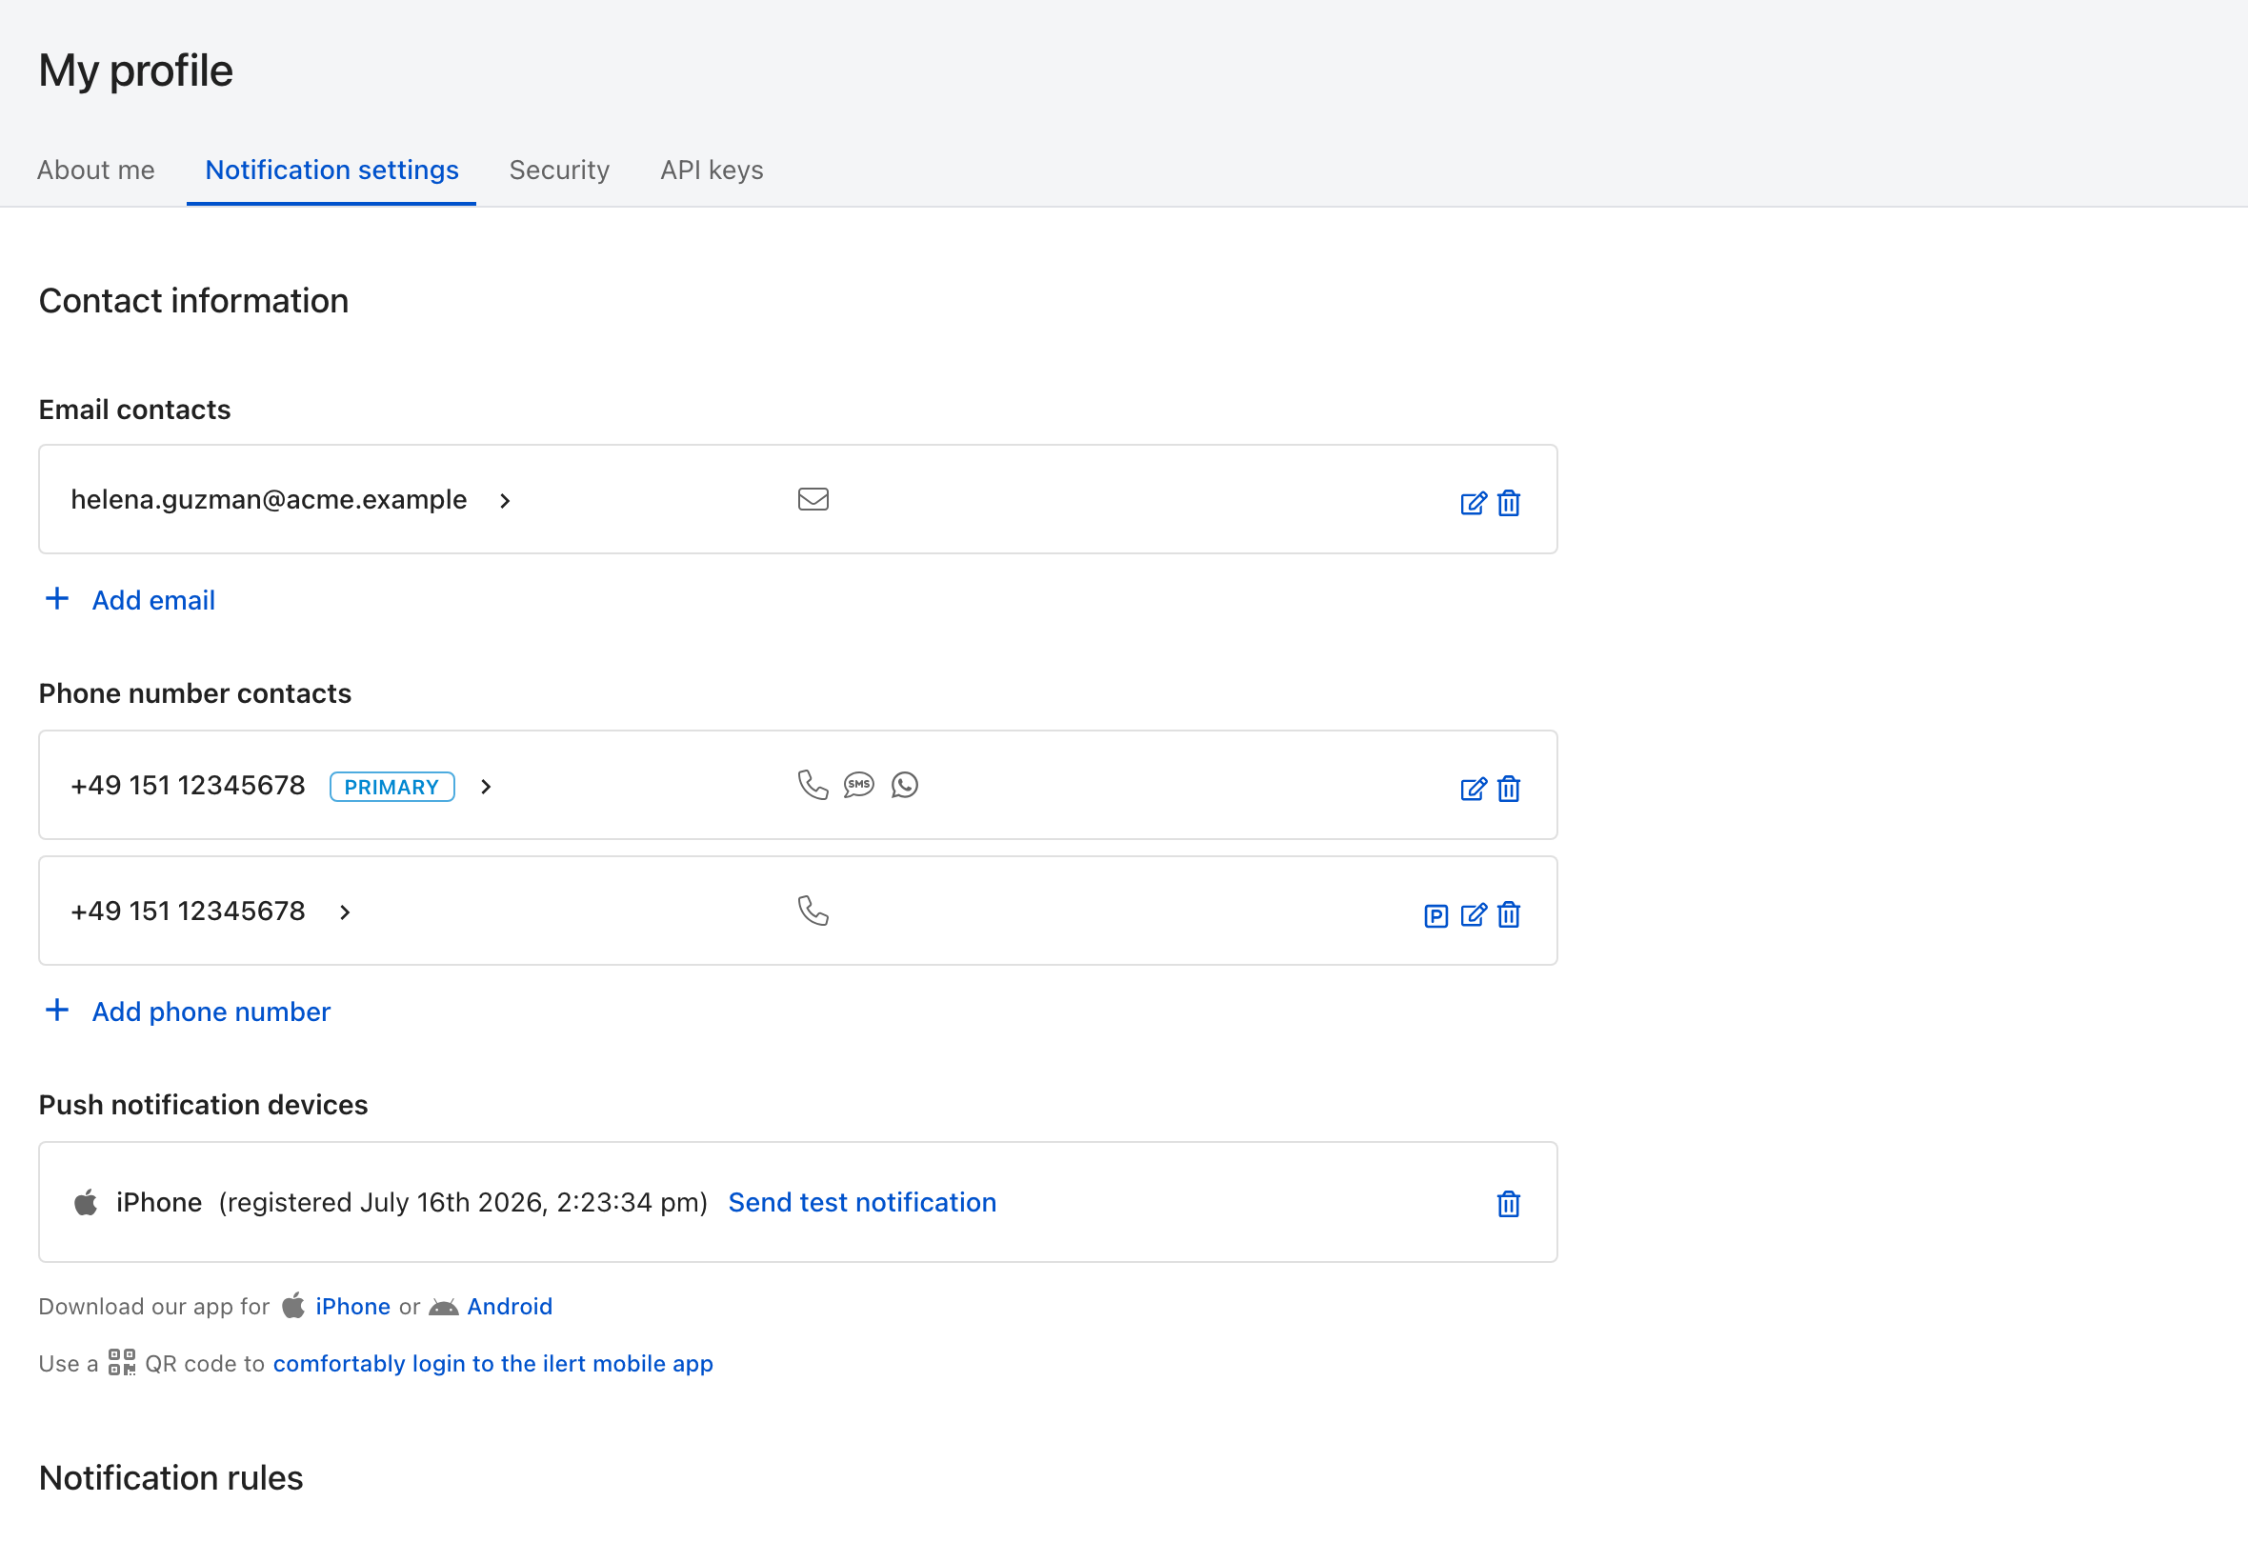Screen dimensions: 2248x1562
Task: Click the PRIMARY-tagged +49 151 12345678 number text
Action: pos(188,785)
